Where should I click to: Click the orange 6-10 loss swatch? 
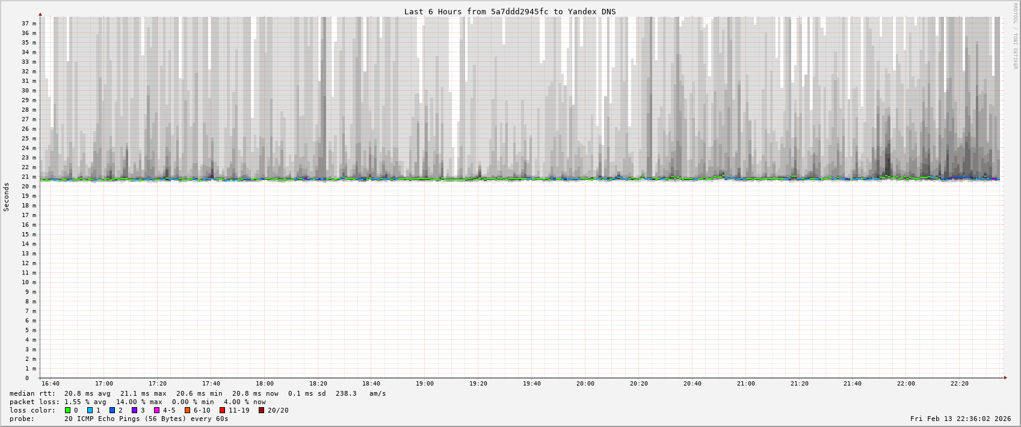point(188,410)
